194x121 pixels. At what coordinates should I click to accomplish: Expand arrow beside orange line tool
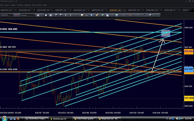click(x=134, y=15)
